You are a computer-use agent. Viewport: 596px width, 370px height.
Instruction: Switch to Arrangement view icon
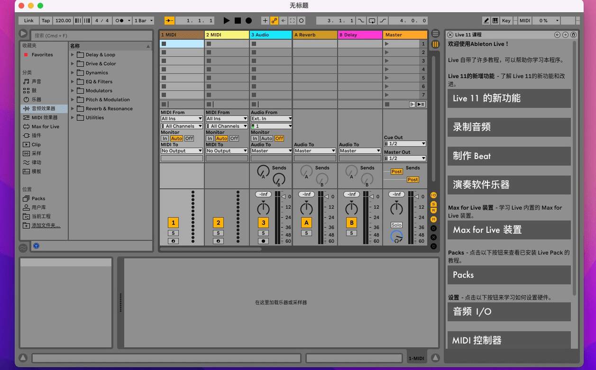tap(435, 34)
